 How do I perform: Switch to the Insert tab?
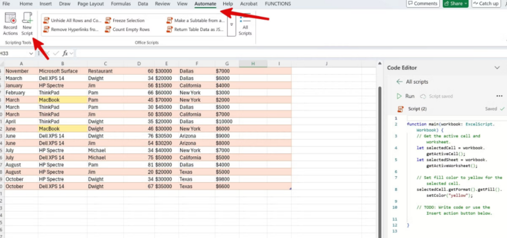coord(46,4)
